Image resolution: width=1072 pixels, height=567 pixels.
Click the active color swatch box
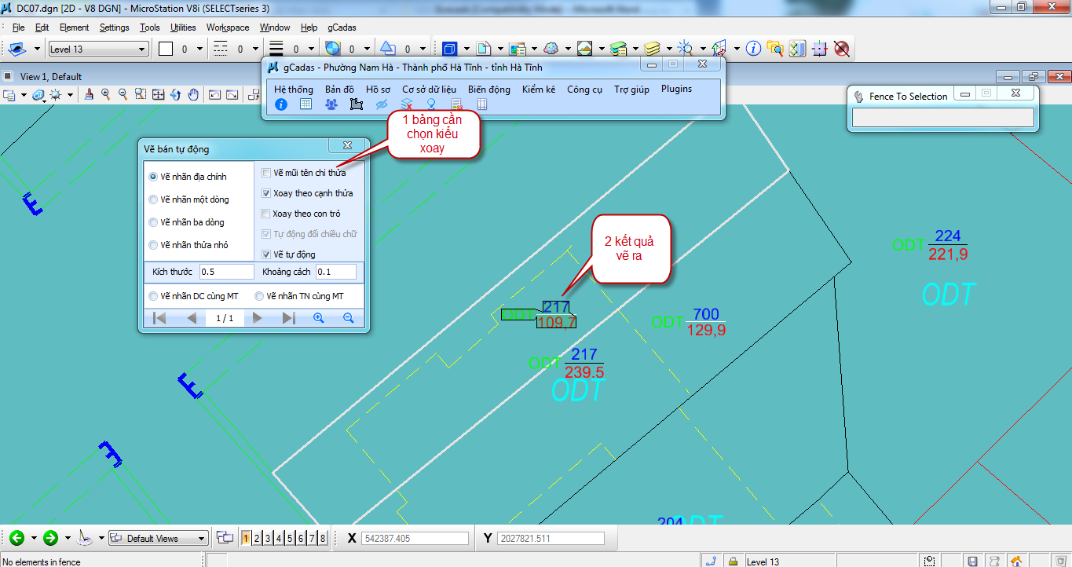tap(166, 49)
